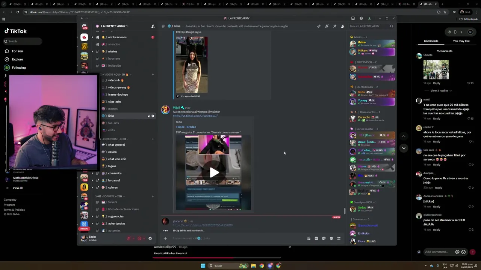Click the TikTok · Brodah embed title
Screen dimensions: 481x270
tap(186, 127)
